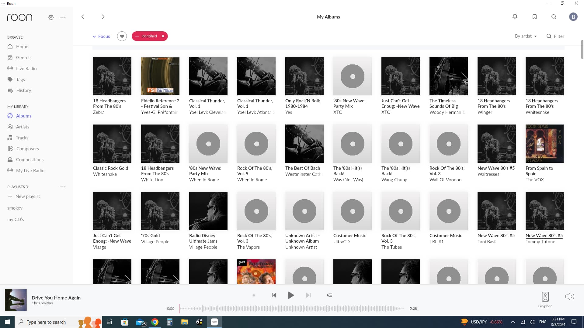Open the volume control speaker icon

click(570, 296)
